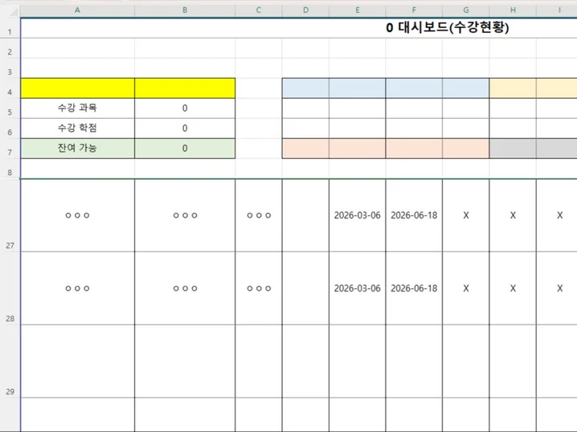Click the 수강 학점 label cell
The height and width of the screenshot is (432, 577).
77,128
